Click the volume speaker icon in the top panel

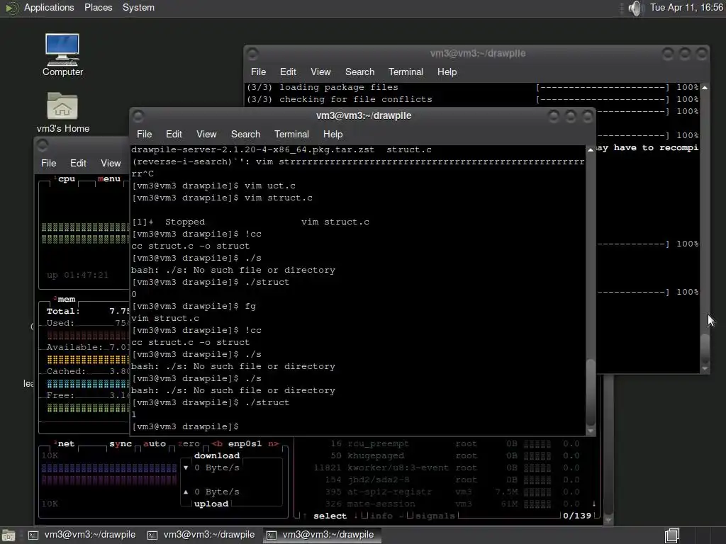point(636,8)
